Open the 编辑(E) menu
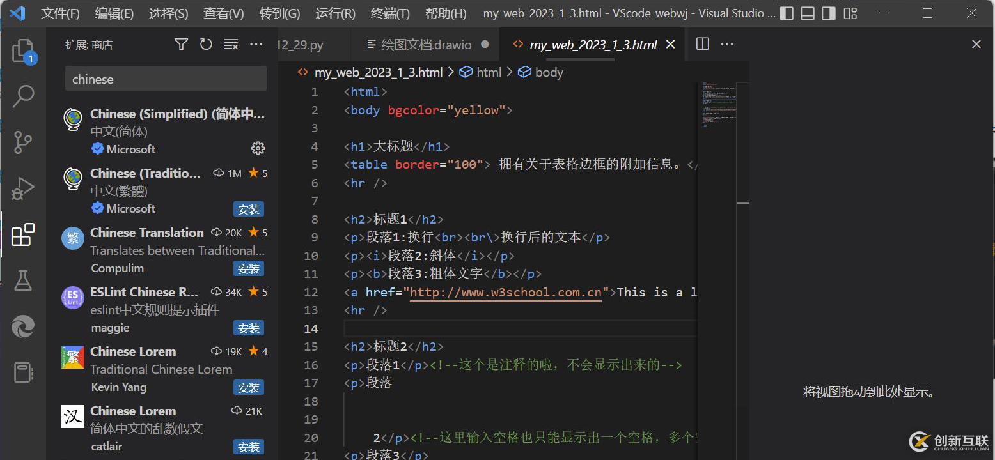Image resolution: width=995 pixels, height=460 pixels. (114, 13)
